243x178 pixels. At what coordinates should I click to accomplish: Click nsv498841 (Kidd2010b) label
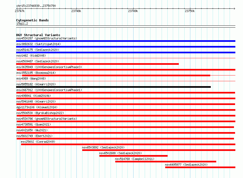[34, 96]
